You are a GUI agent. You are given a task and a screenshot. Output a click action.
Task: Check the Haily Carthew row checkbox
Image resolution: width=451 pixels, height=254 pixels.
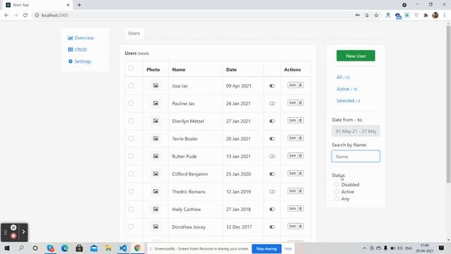[x=131, y=209]
